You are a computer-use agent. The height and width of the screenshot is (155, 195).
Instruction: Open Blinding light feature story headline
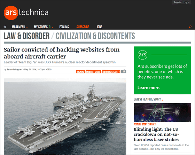(156, 134)
